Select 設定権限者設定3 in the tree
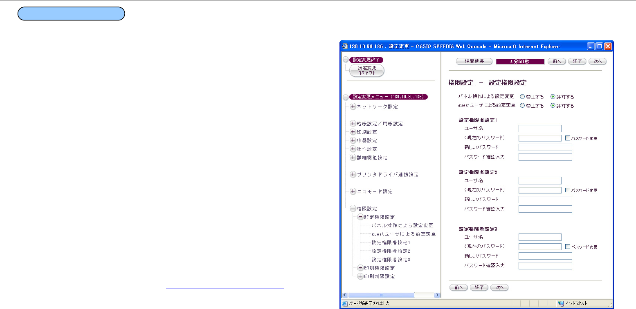This screenshot has height=309, width=636. 391,260
